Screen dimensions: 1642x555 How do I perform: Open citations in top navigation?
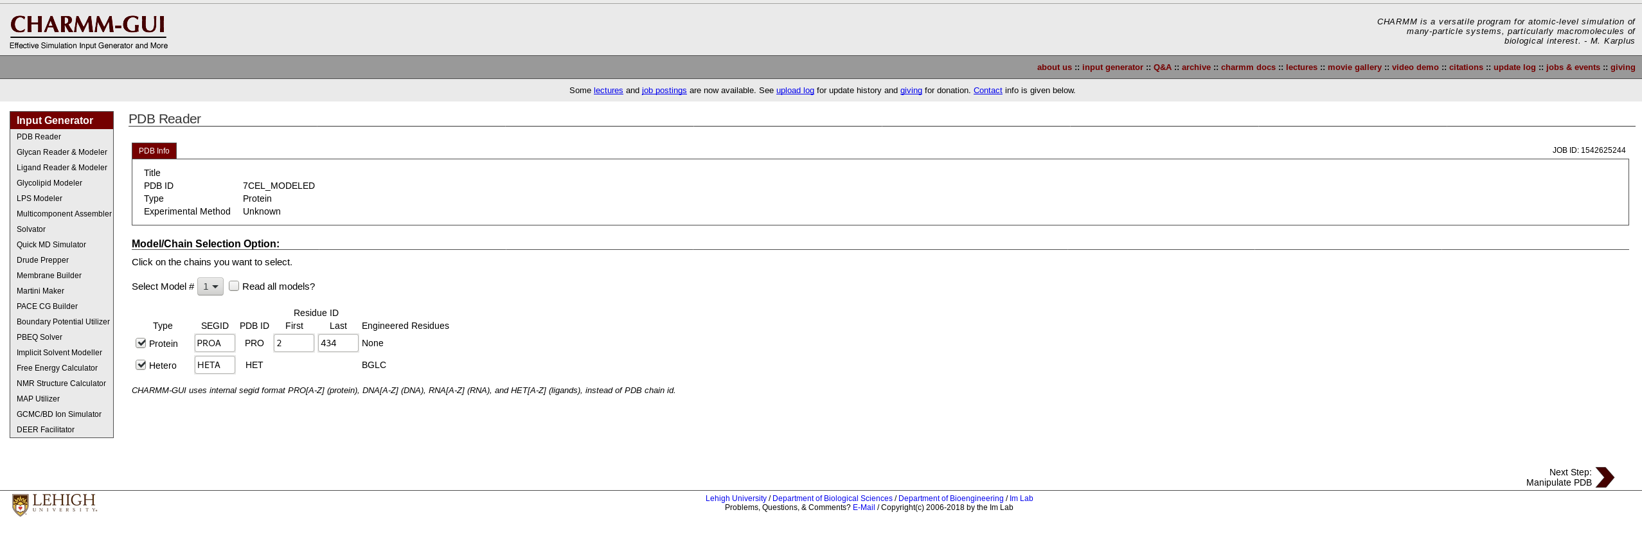pos(1466,67)
